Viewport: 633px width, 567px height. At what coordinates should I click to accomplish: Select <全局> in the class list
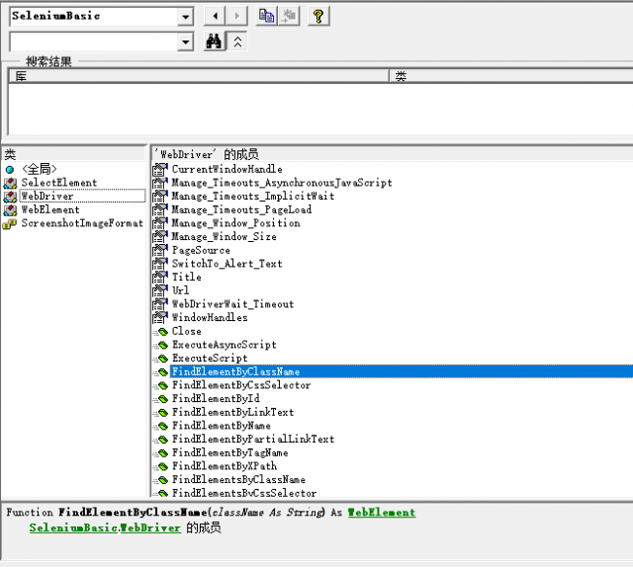[x=39, y=170]
